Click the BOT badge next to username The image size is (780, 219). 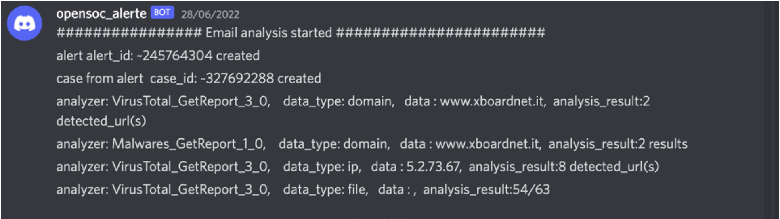pos(162,12)
